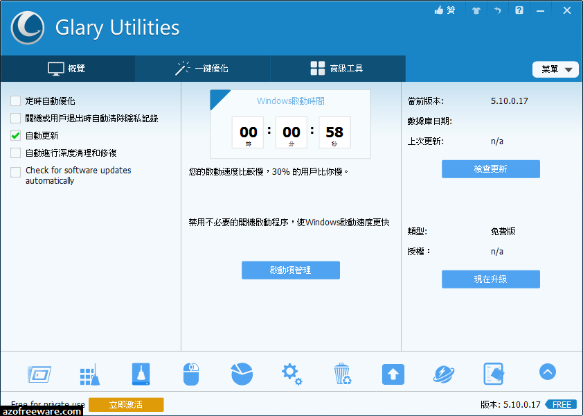Open the disk space screen icon
Screen dimensions: 583x416
point(39,374)
